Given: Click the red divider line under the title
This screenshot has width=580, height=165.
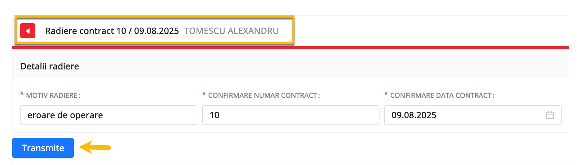Looking at the screenshot, I should click(x=291, y=47).
